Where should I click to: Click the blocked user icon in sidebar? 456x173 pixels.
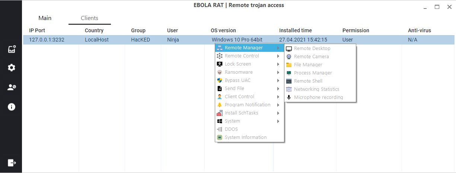tap(12, 87)
